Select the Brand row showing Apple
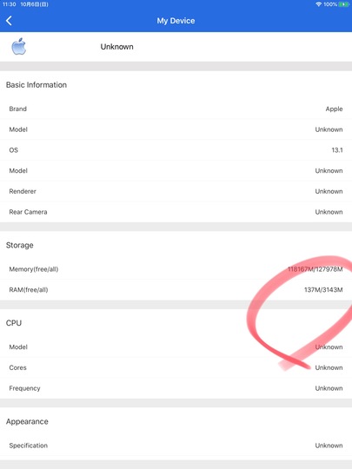 point(176,109)
